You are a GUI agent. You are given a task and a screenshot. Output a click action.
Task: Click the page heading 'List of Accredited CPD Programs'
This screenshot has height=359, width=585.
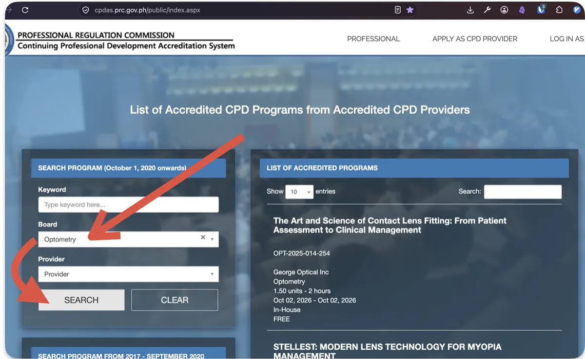pos(300,109)
